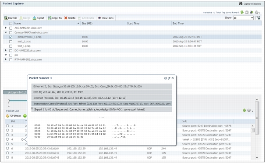This screenshot has height=163, width=266.
Task: Click the Decode toolbar button
Action: (x=11, y=18)
